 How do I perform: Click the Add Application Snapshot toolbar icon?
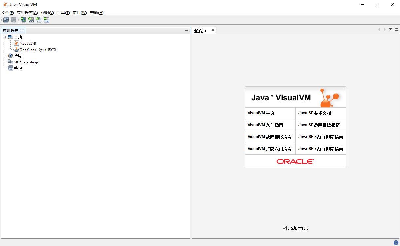[x=46, y=20]
